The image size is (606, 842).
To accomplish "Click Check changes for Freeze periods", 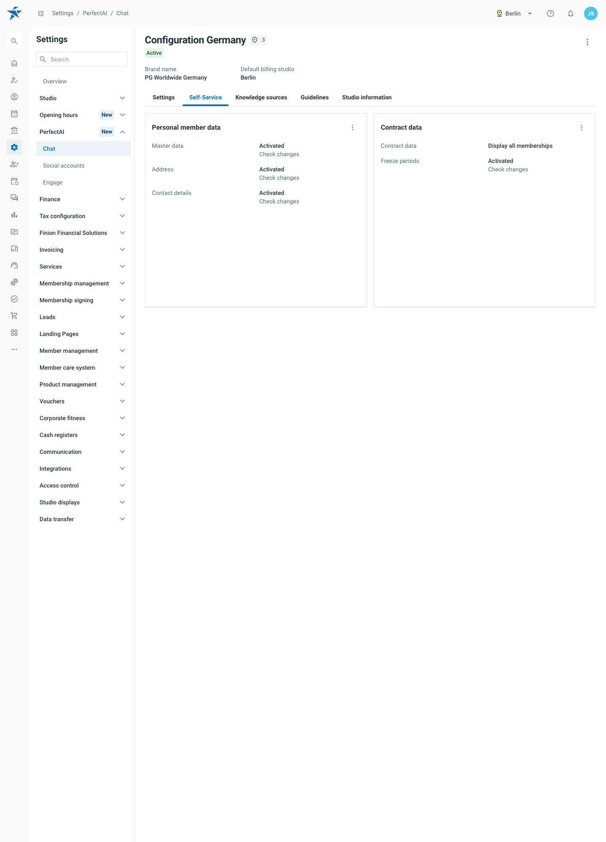I will pyautogui.click(x=508, y=169).
